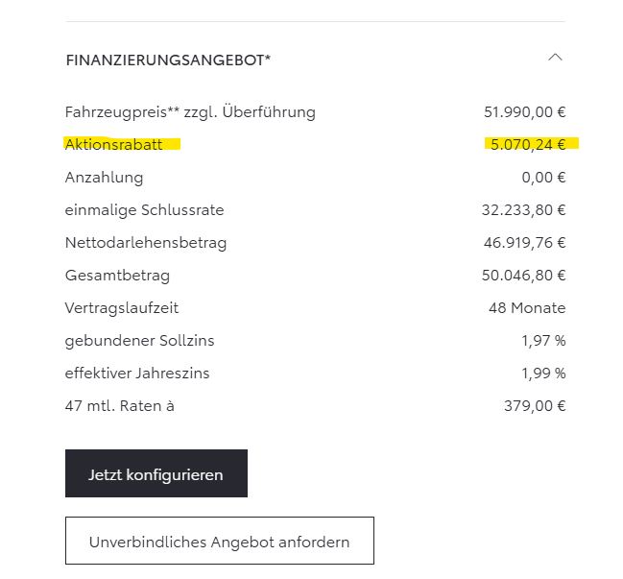Click the highlighted 5.070,24 € discount value
Screen dimensions: 623x579
click(526, 145)
